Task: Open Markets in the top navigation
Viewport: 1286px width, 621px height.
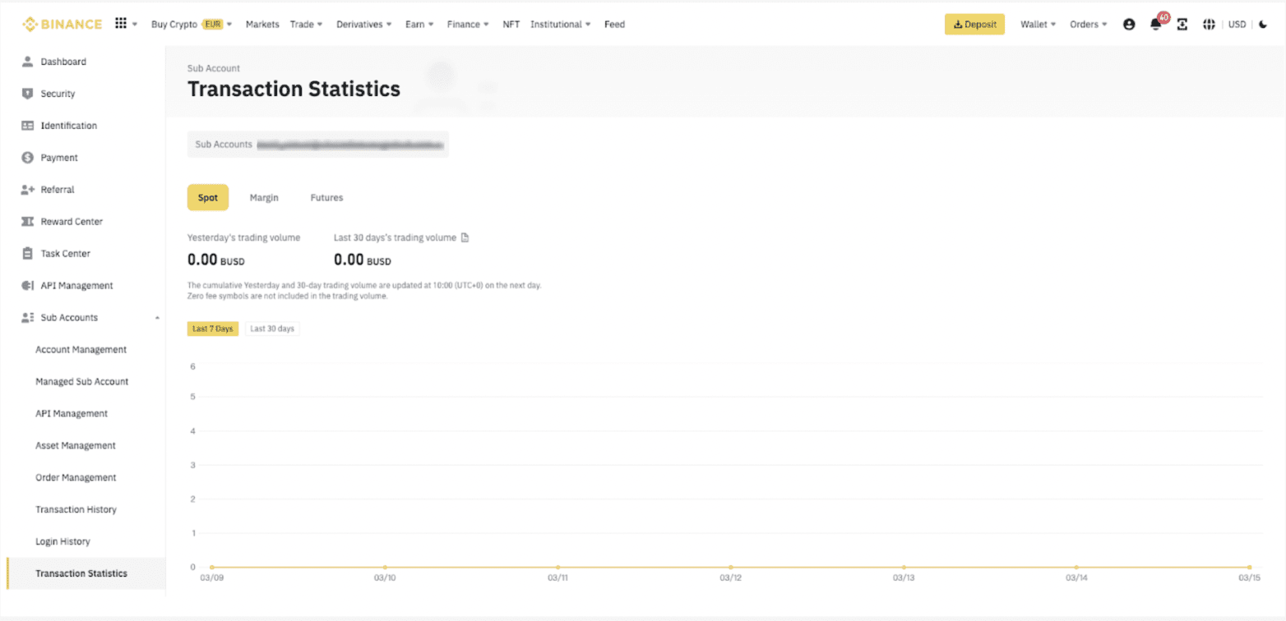Action: 262,25
